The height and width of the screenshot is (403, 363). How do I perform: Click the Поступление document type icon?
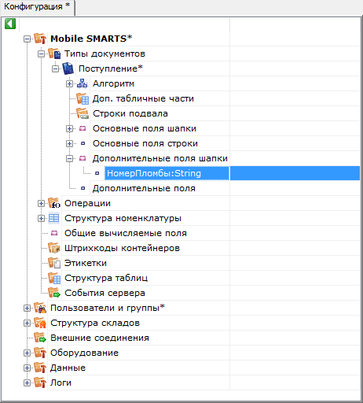pyautogui.click(x=68, y=68)
